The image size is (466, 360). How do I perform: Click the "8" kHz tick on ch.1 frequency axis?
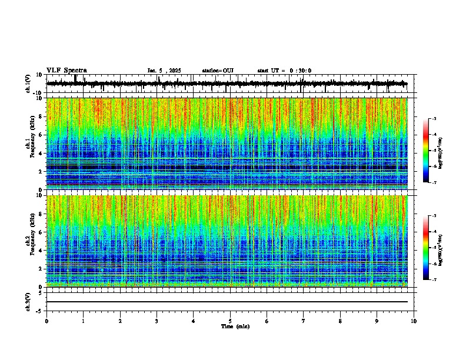point(41,116)
